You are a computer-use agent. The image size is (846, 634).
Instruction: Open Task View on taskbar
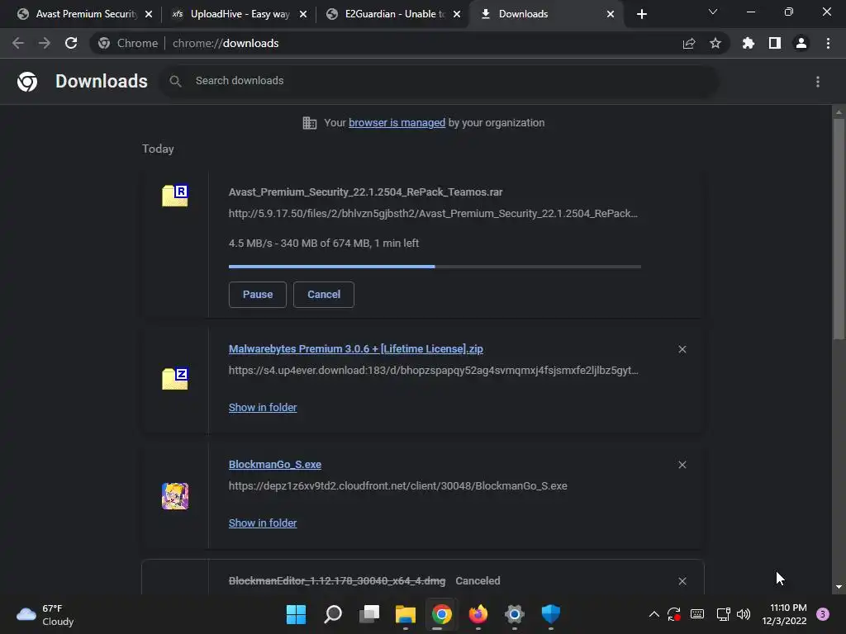[369, 614]
